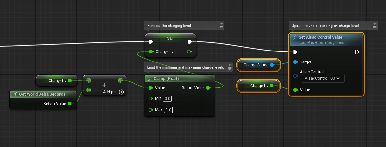
Task: Select the Clamp (Float) node title
Action: (x=166, y=79)
